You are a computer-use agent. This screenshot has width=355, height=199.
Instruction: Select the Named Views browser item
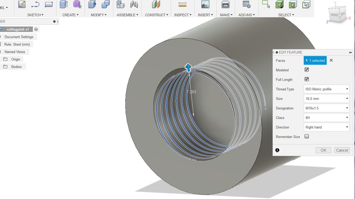click(15, 52)
